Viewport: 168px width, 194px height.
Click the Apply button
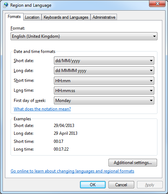click(x=150, y=185)
